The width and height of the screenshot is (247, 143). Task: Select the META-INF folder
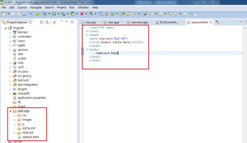tap(29, 128)
